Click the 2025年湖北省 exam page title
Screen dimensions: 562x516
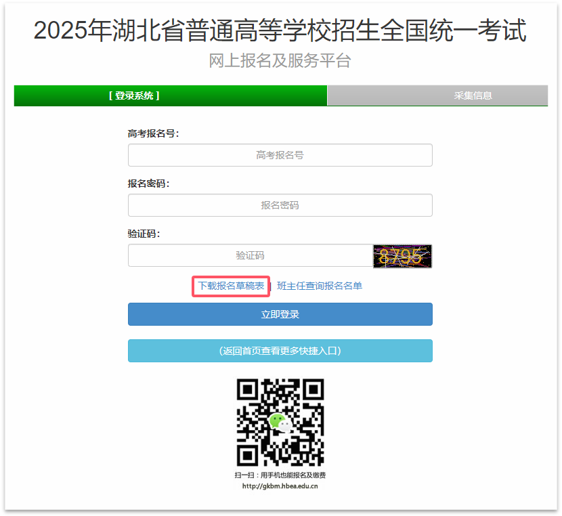point(280,30)
